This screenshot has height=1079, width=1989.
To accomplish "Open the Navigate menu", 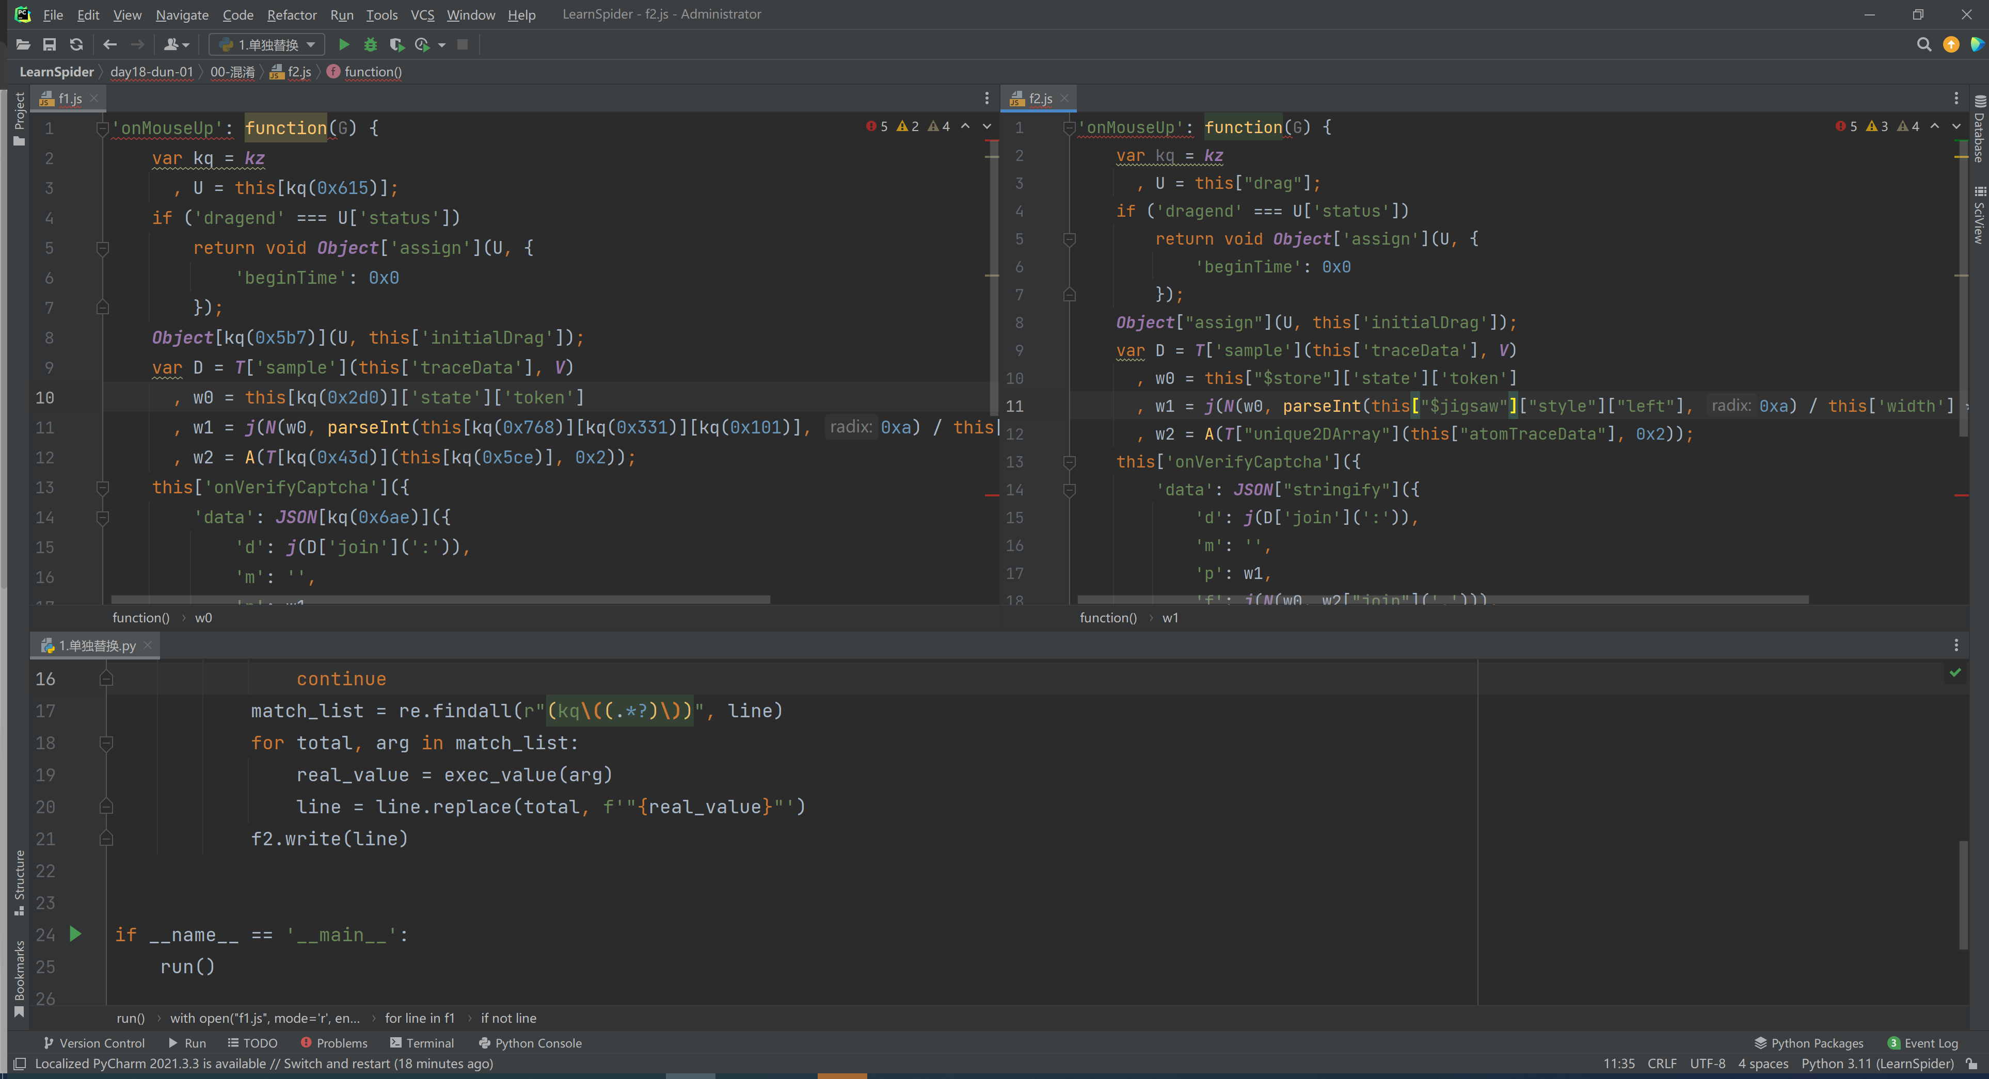I will click(x=181, y=14).
